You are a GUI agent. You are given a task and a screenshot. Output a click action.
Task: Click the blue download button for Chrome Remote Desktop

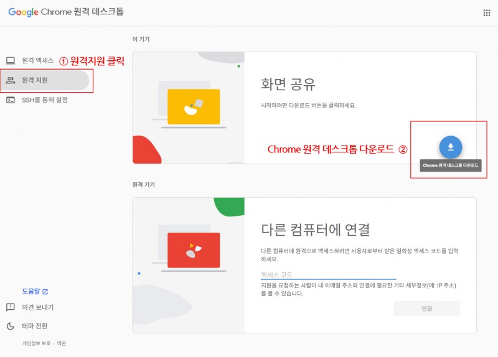coord(450,147)
